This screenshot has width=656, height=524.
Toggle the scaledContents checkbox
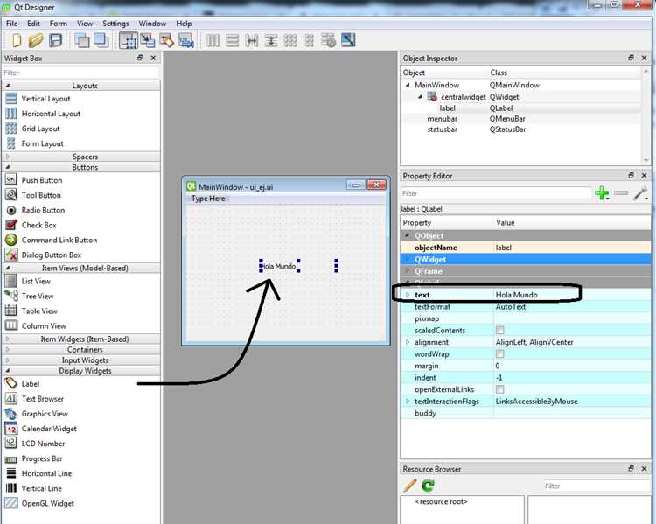click(500, 330)
